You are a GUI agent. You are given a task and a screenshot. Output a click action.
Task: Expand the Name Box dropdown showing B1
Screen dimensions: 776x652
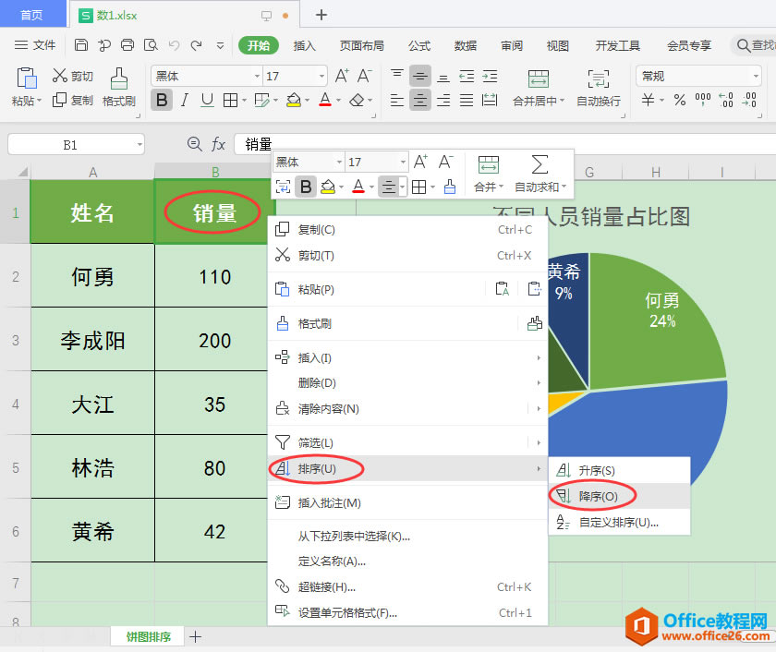pyautogui.click(x=138, y=144)
